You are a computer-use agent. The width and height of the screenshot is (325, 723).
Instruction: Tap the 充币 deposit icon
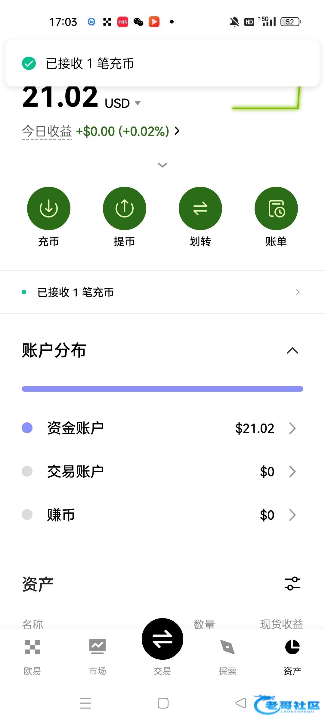click(x=48, y=208)
